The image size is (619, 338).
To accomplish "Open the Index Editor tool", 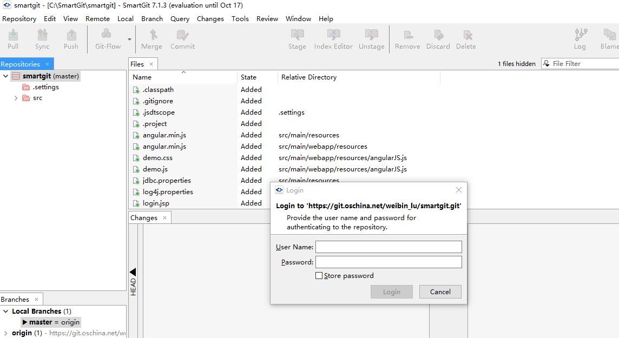I will tap(333, 39).
